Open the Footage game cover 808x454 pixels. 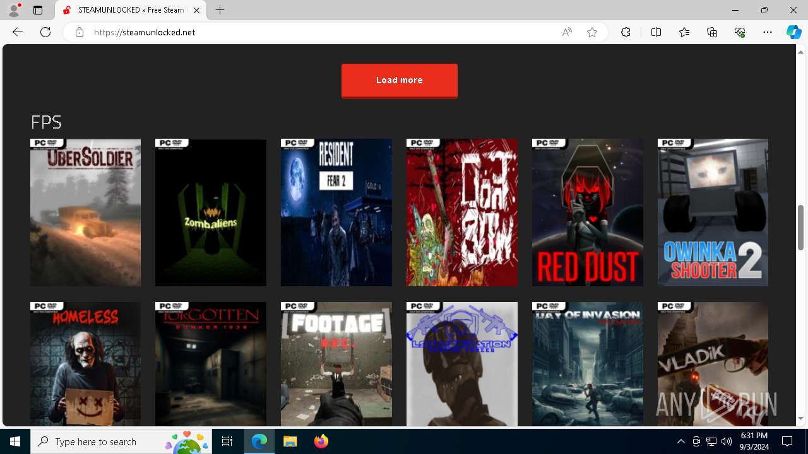click(x=336, y=364)
